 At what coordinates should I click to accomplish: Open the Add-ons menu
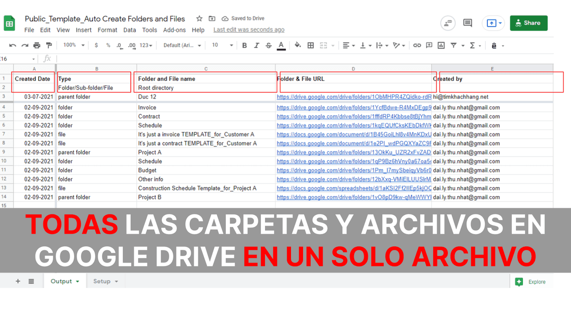(x=174, y=30)
